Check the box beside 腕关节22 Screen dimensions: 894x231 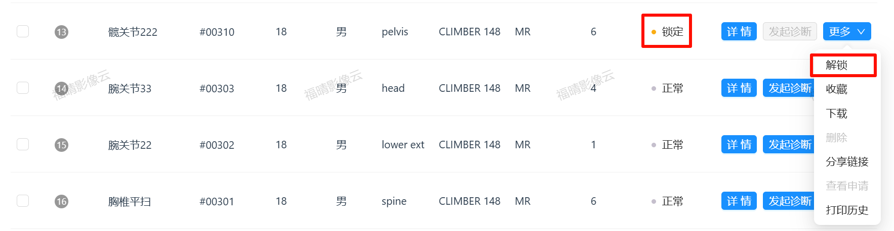23,144
